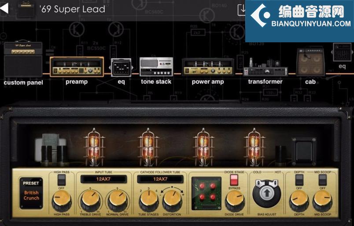Click the HIGH PASS knob
This screenshot has height=226, width=354.
click(x=61, y=200)
